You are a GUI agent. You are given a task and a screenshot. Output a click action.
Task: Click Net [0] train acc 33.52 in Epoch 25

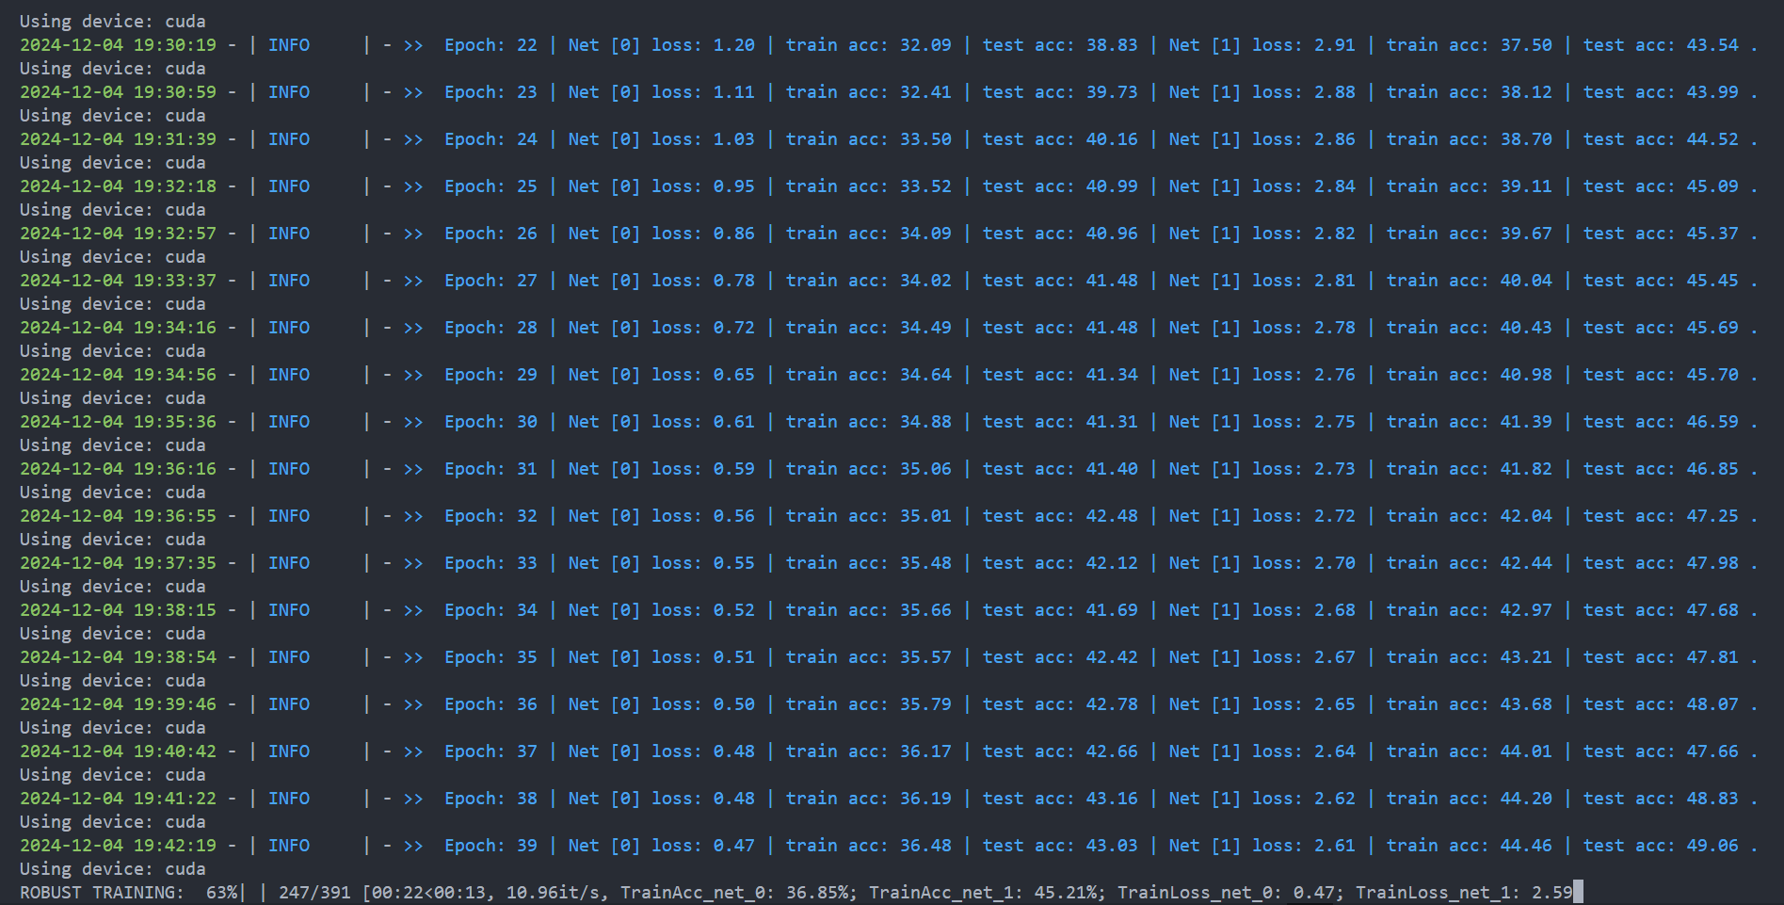pos(925,186)
